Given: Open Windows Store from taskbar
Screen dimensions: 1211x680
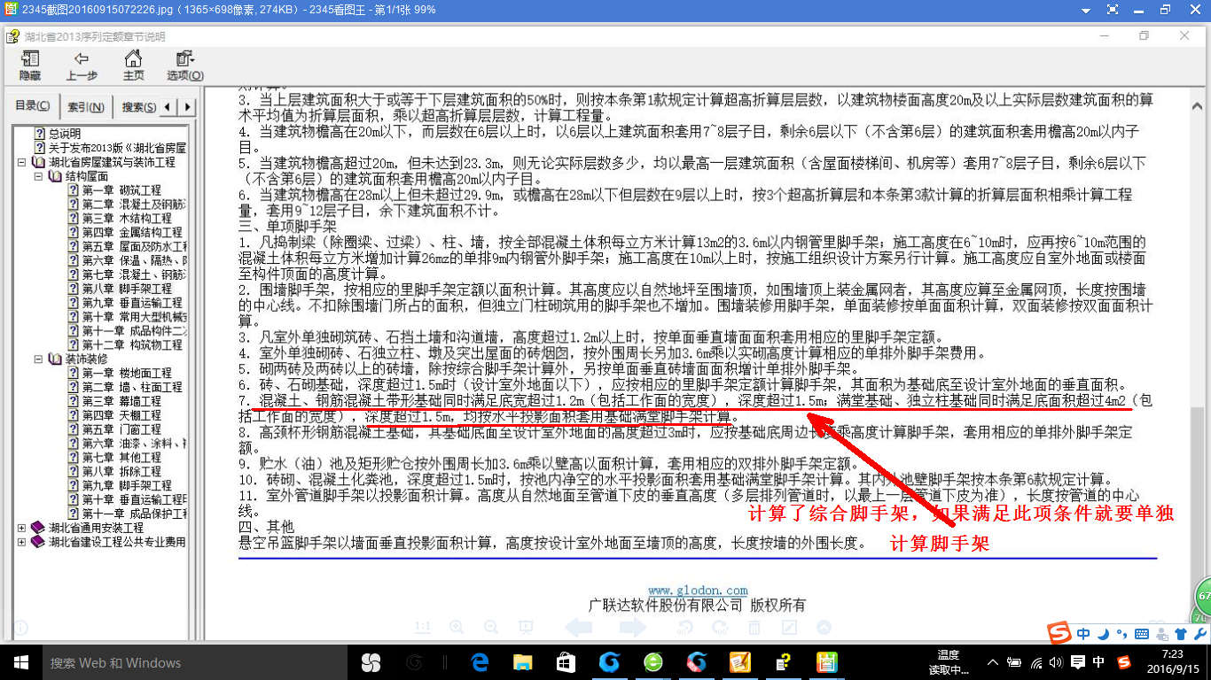Looking at the screenshot, I should point(566,662).
